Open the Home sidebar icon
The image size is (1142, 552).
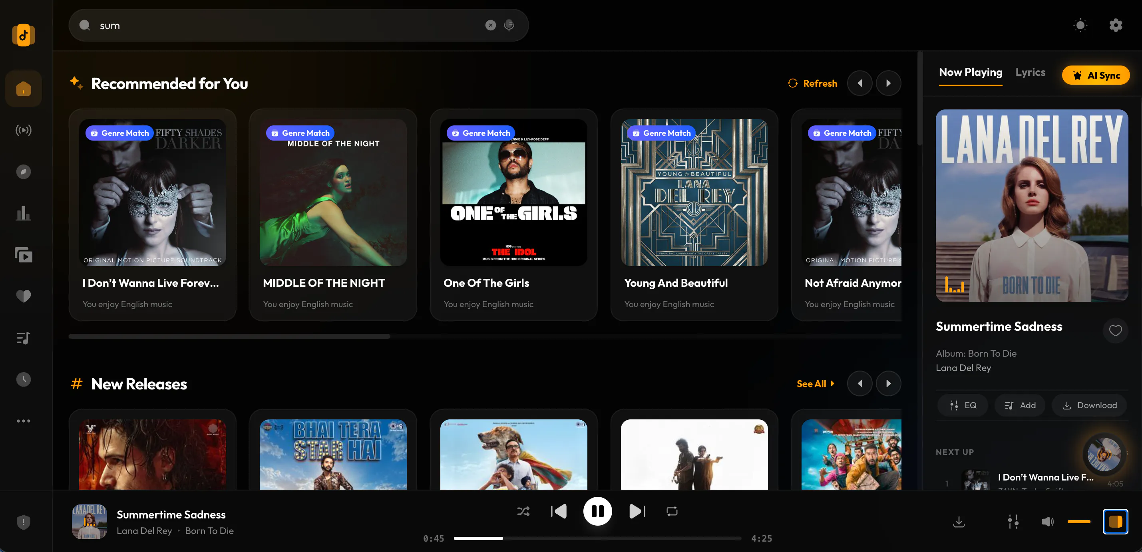24,89
